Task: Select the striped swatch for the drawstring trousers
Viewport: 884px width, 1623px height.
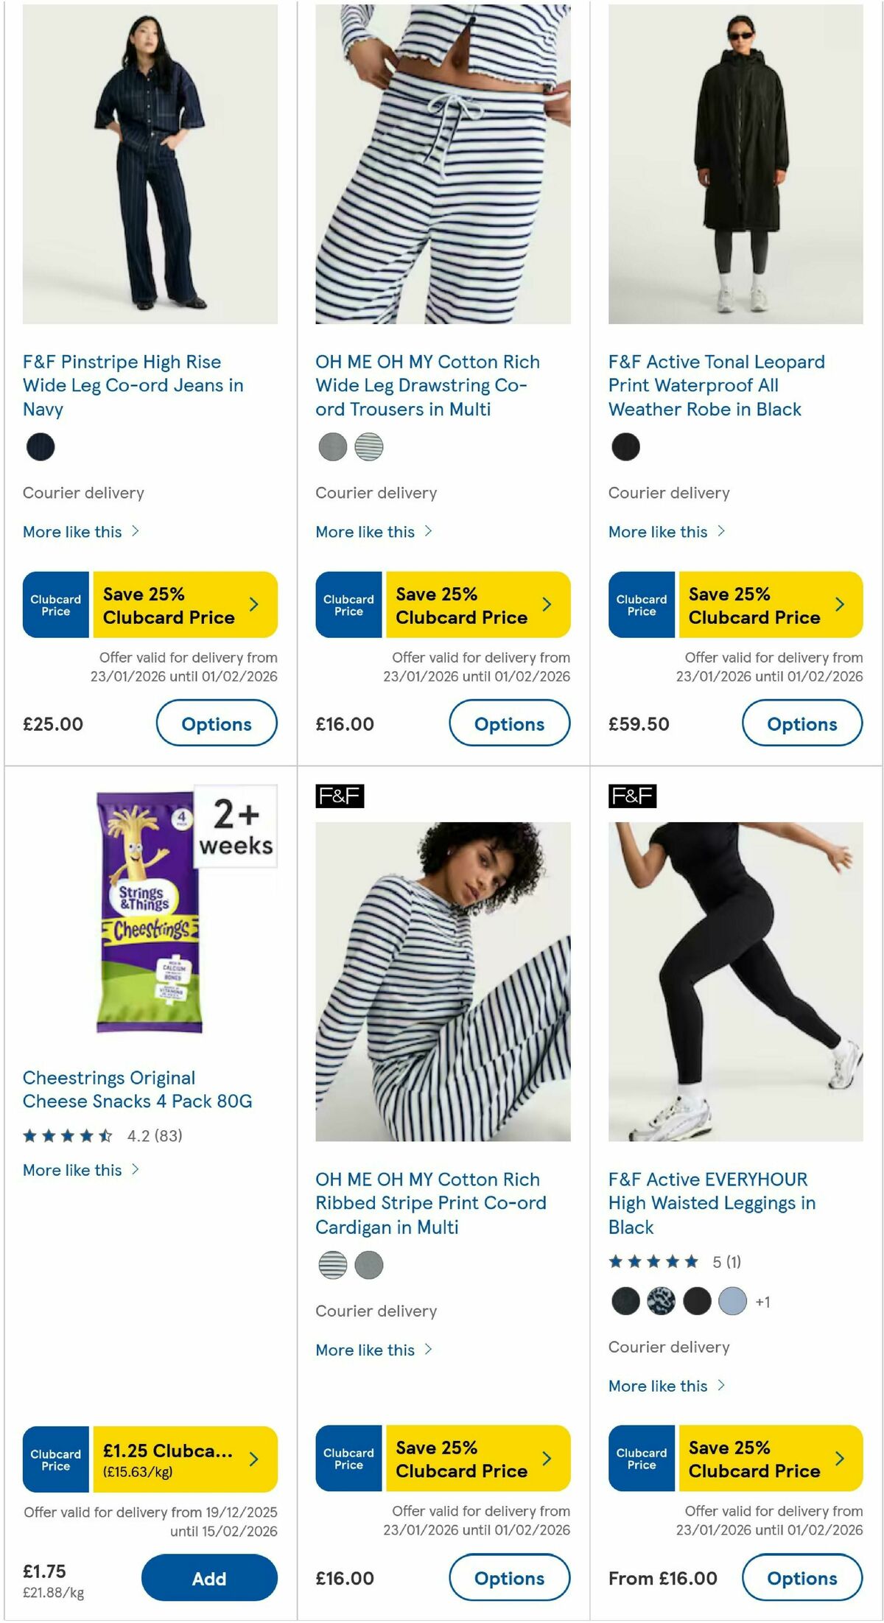Action: [369, 447]
